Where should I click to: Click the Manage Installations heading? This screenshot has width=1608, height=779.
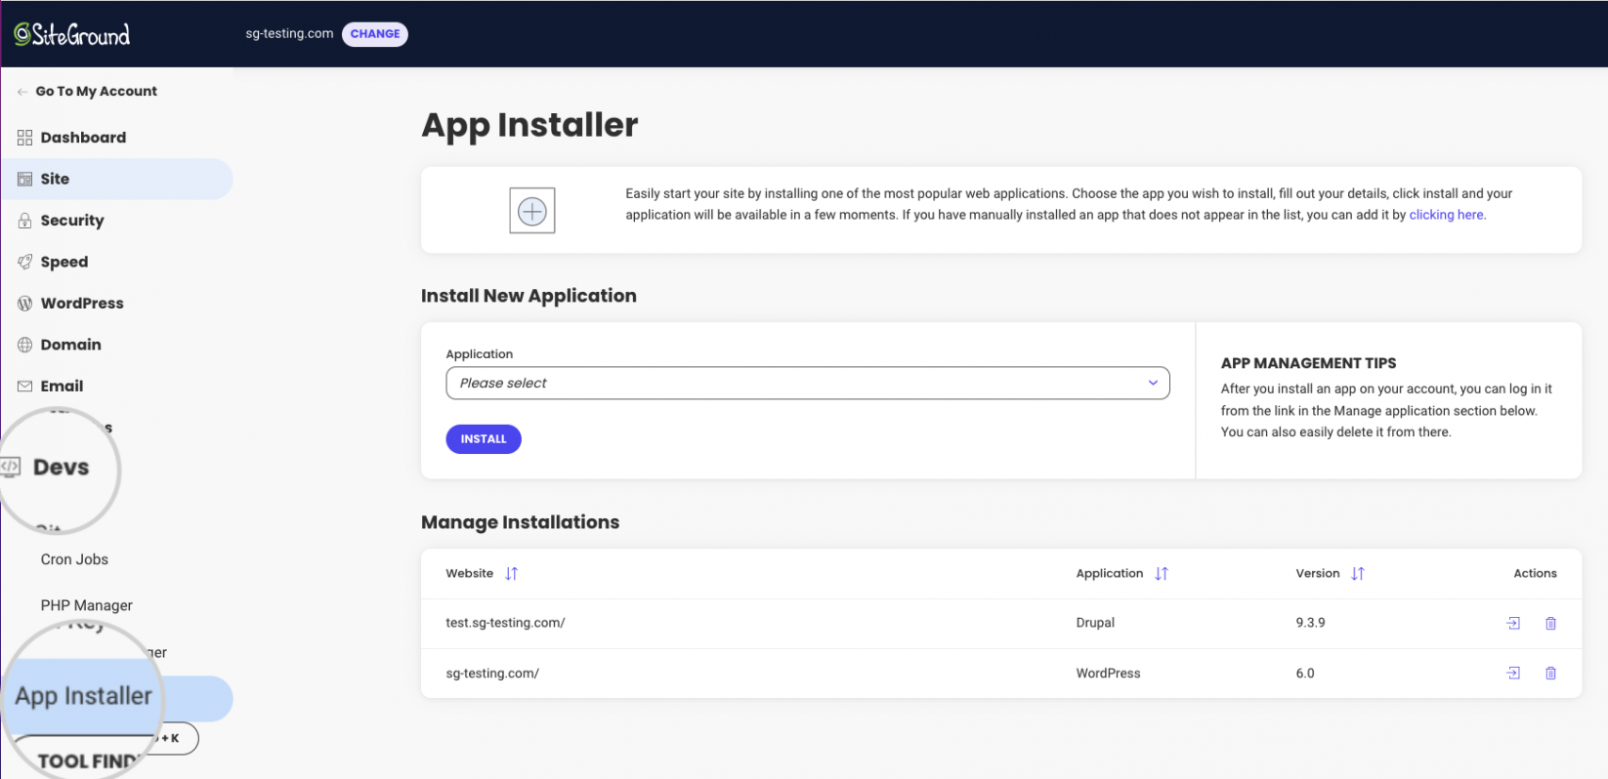pyautogui.click(x=520, y=522)
